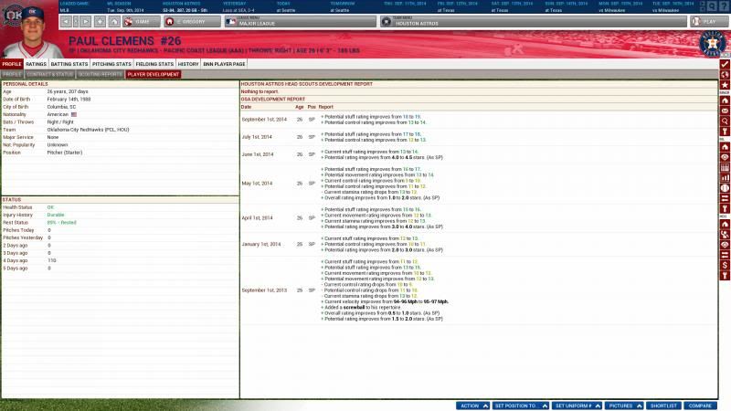The width and height of the screenshot is (731, 411).
Task: Expand the Pictures menu
Action: (624, 406)
